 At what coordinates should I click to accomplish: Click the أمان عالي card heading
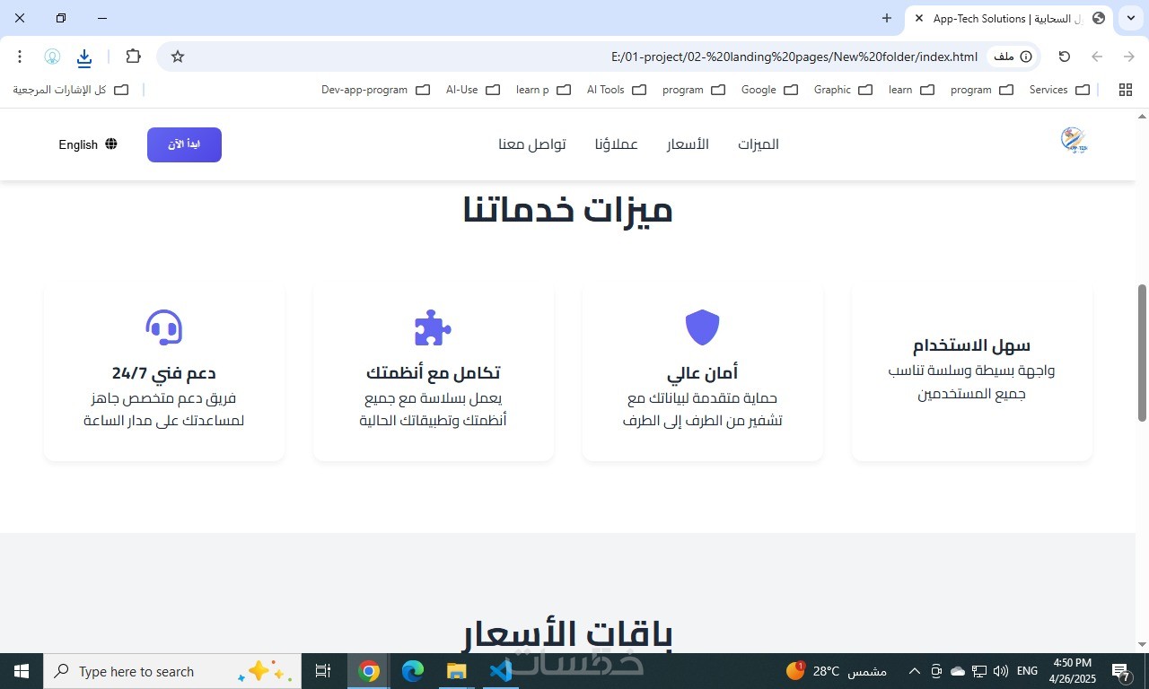coord(702,372)
